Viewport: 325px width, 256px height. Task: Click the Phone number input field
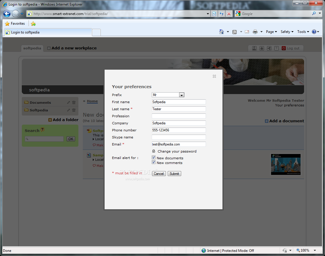pyautogui.click(x=179, y=130)
